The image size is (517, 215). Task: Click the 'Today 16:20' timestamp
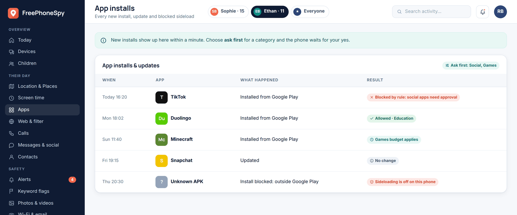tap(115, 97)
